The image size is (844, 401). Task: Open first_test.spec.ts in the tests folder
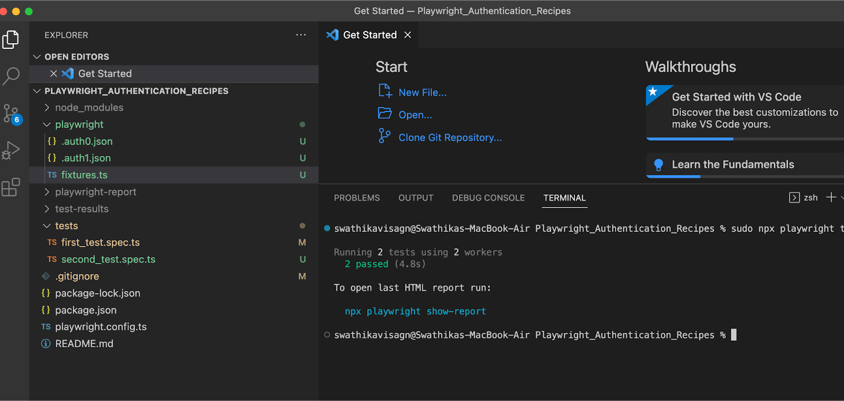(100, 242)
